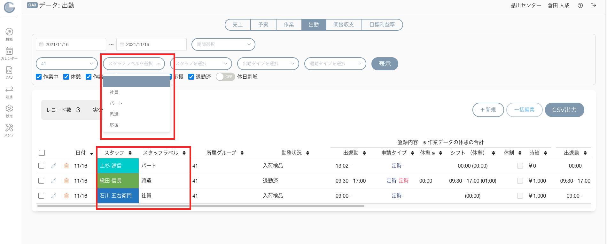Switch to the 出勤 tab
The image size is (607, 244).
(x=314, y=25)
